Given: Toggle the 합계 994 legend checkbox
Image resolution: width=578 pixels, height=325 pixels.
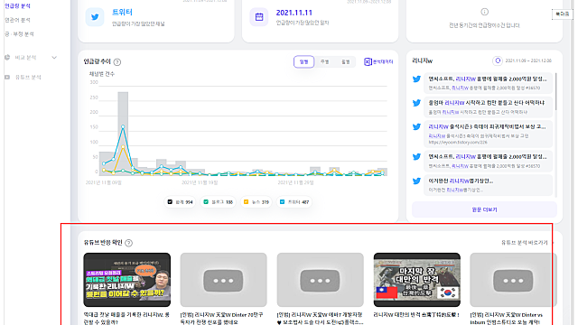Looking at the screenshot, I should (x=170, y=202).
